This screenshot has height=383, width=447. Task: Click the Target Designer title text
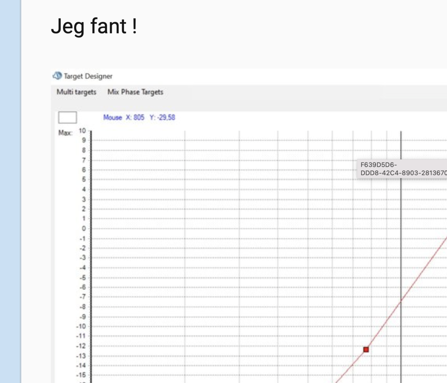click(x=88, y=76)
